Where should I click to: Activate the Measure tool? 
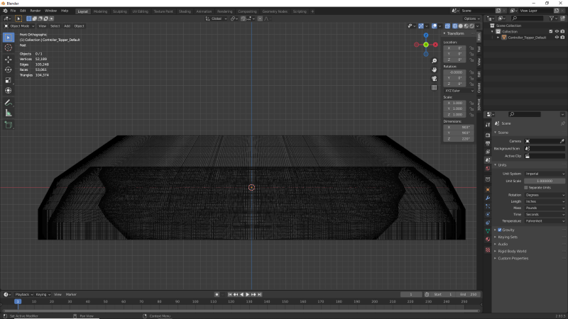(x=8, y=113)
